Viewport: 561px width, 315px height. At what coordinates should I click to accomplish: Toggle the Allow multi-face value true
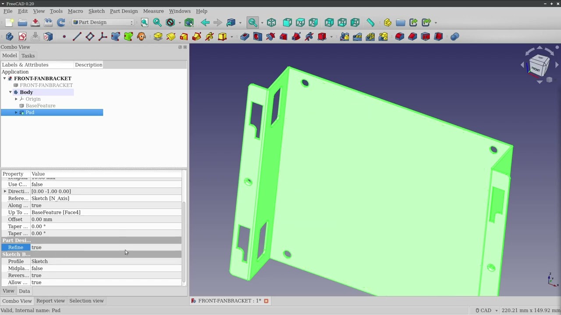106,282
